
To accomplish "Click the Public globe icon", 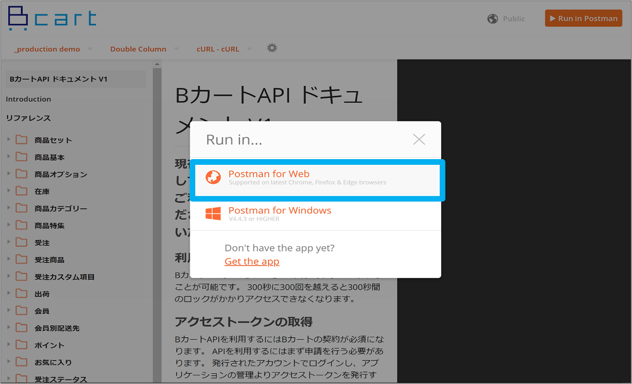I will click(492, 18).
